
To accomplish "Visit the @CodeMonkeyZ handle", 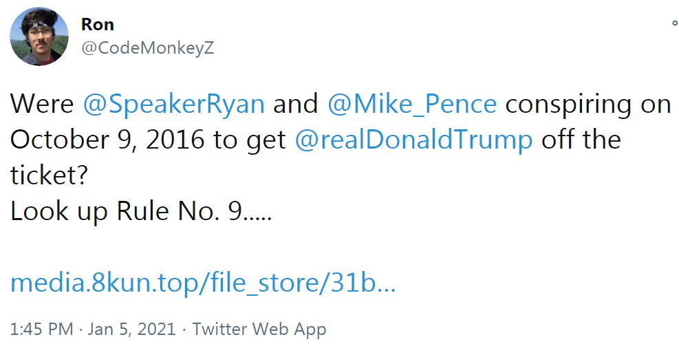I will (147, 50).
